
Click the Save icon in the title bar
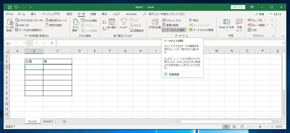click(x=10, y=7)
